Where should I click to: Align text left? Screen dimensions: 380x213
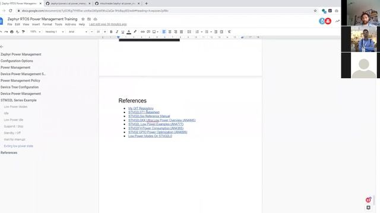164,31
